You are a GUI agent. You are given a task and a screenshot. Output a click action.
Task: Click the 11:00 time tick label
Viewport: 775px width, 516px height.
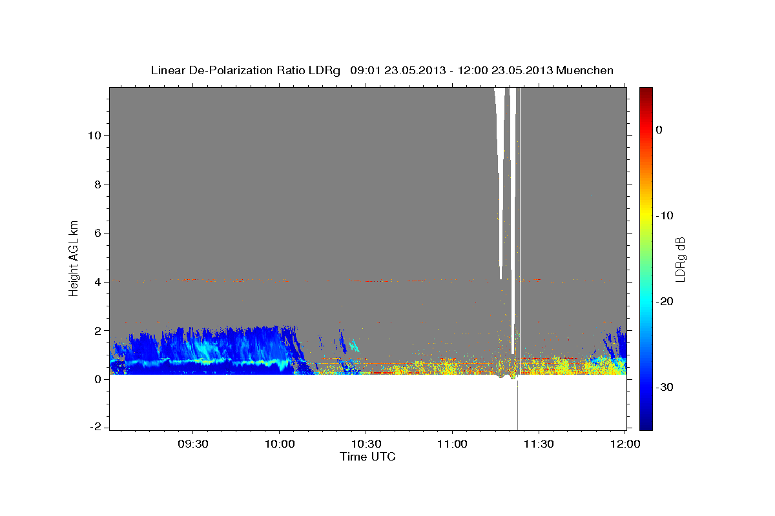pos(452,444)
